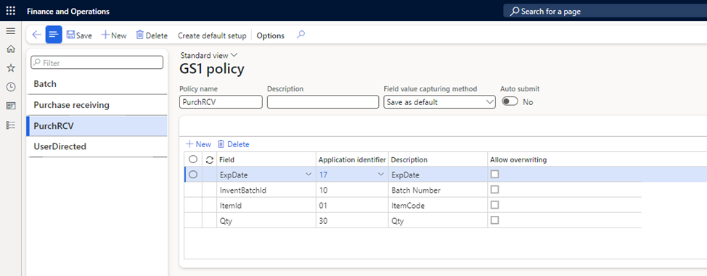The image size is (707, 276).
Task: Check Allow overwriting for InventBatchId
Action: [494, 190]
